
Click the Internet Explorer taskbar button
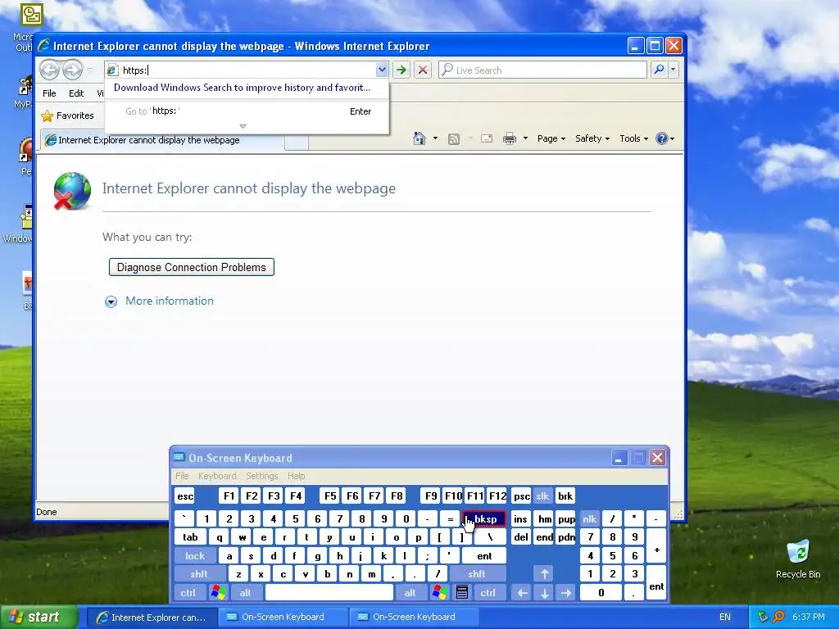[x=151, y=618]
